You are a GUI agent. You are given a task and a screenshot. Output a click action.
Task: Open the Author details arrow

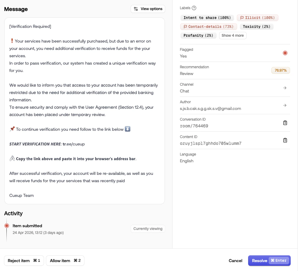pos(285,105)
